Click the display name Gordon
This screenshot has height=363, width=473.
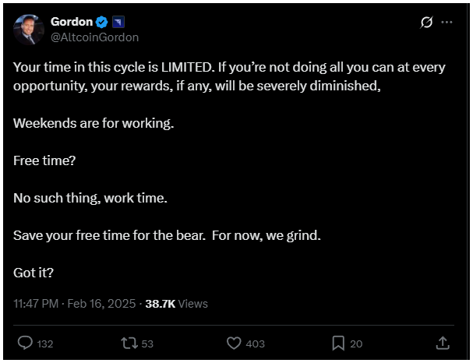pos(72,21)
